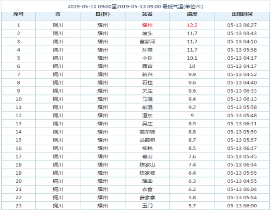This screenshot has height=210, width=271.
Task: Click the 石柱 station row
Action: tap(135, 82)
